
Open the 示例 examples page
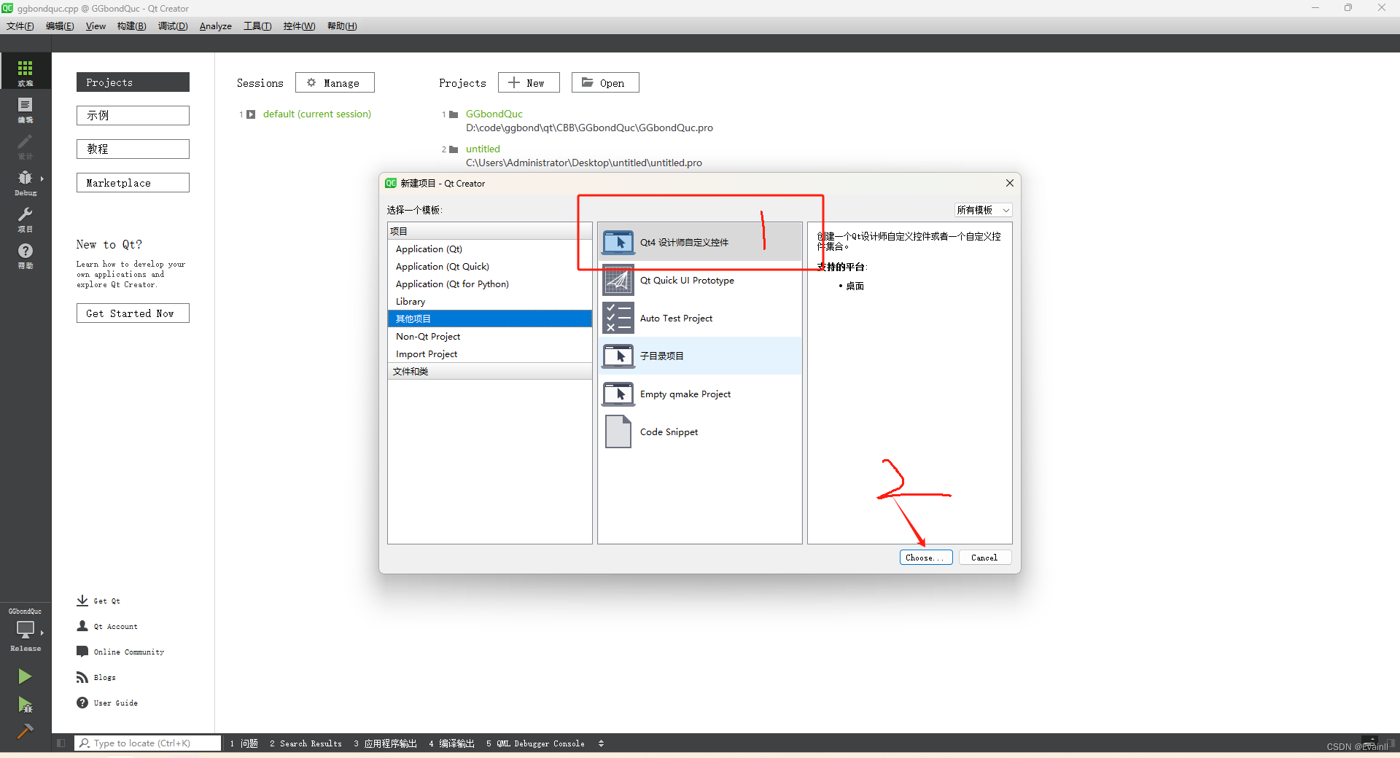(133, 115)
